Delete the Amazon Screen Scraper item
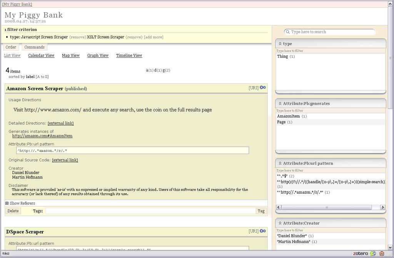The image size is (394, 258). [x=13, y=211]
